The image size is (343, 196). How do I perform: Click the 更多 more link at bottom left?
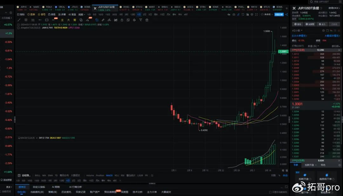tap(9, 187)
